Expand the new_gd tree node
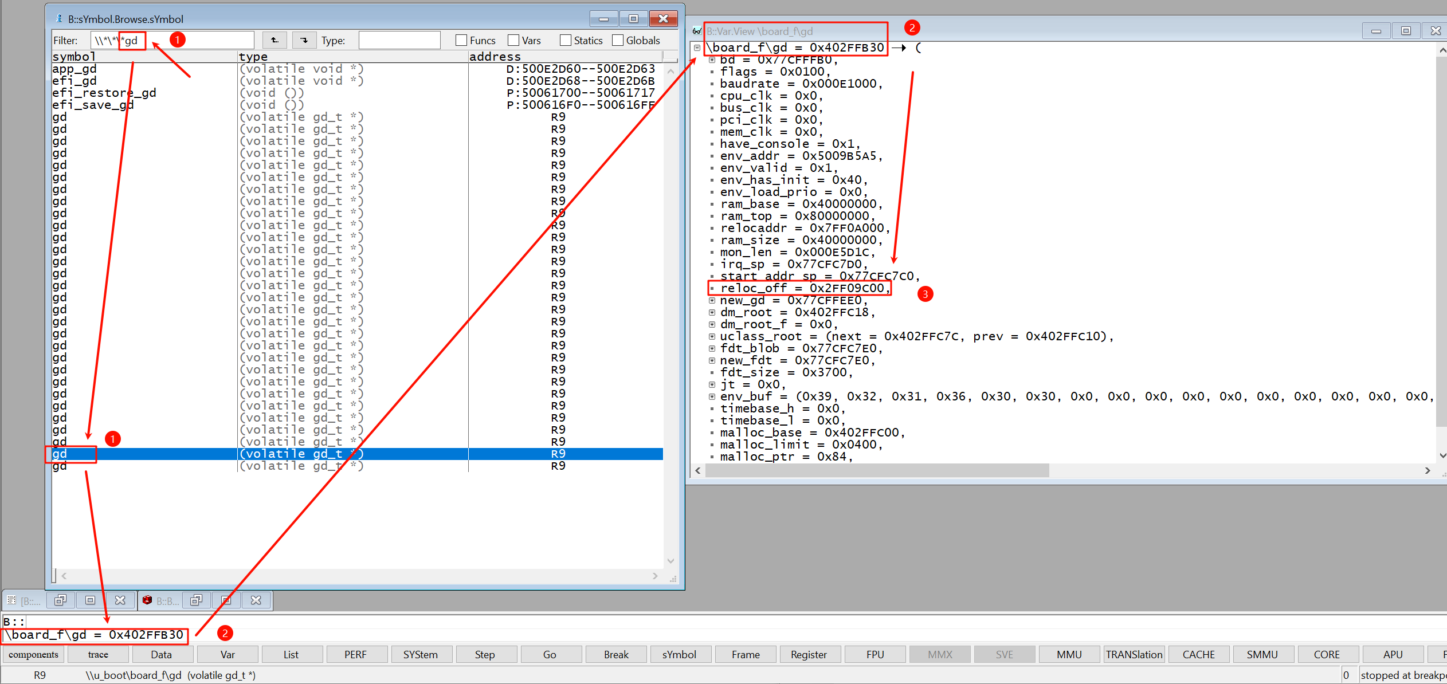The height and width of the screenshot is (684, 1447). coord(712,300)
